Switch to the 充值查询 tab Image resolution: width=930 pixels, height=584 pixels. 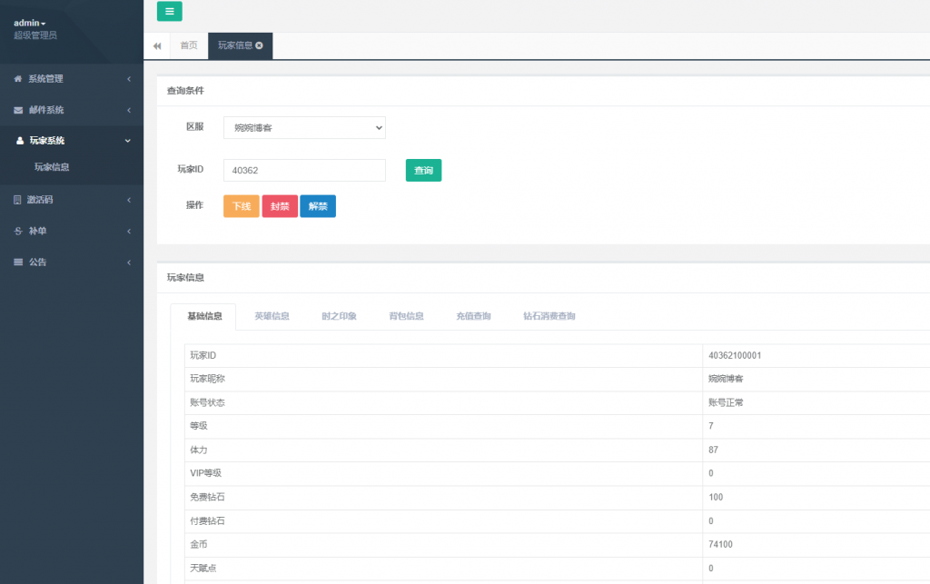point(472,315)
